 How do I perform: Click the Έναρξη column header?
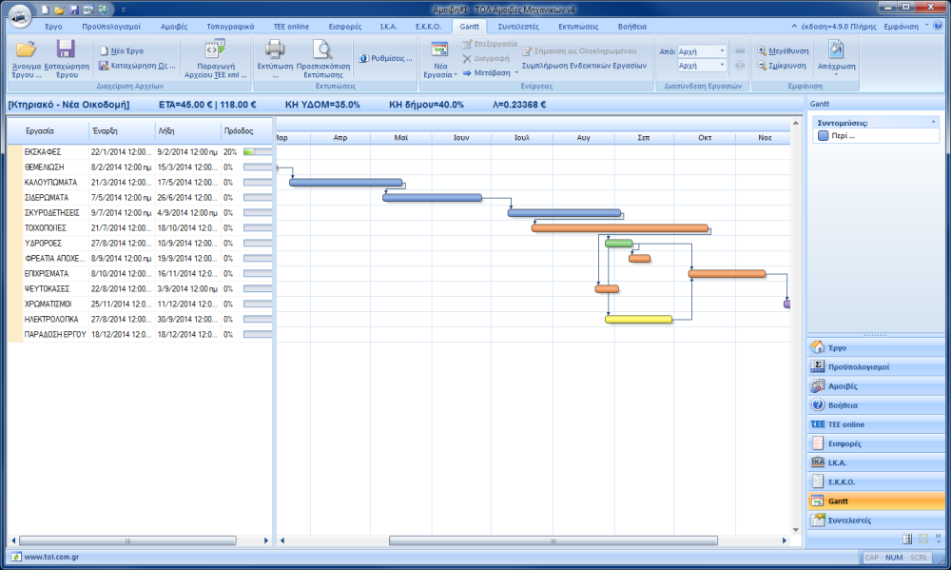pos(122,131)
